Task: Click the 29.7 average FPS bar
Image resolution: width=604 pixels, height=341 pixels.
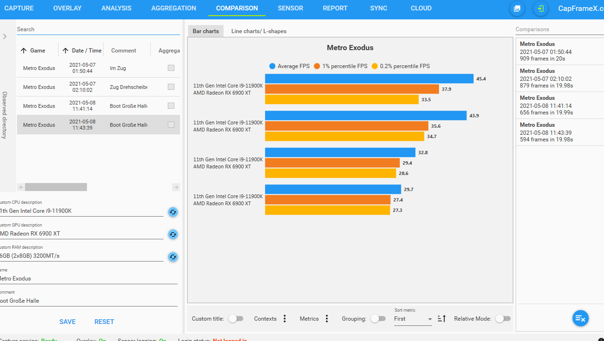Action: pyautogui.click(x=333, y=189)
